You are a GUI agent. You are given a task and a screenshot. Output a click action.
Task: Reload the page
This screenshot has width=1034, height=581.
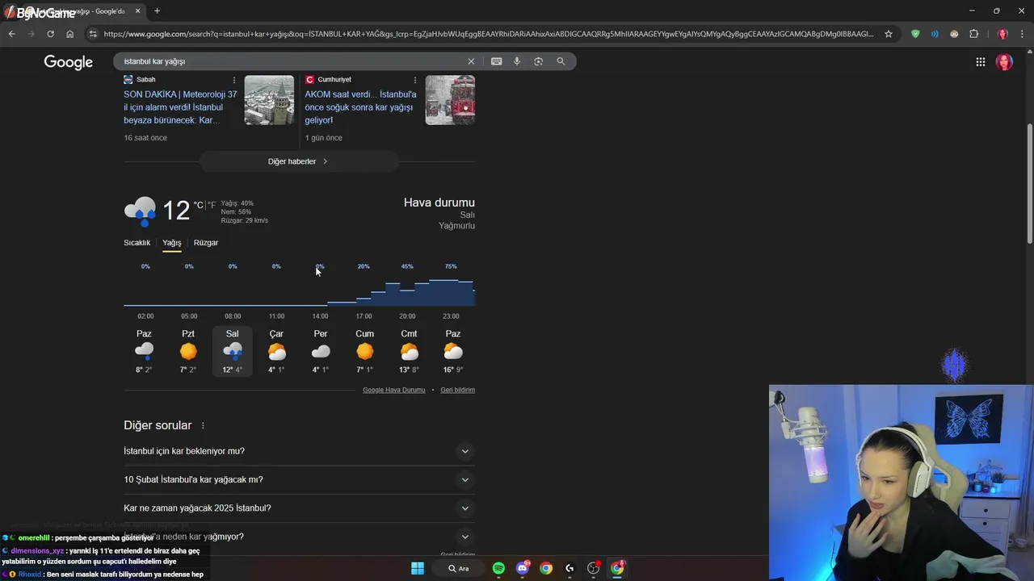50,34
